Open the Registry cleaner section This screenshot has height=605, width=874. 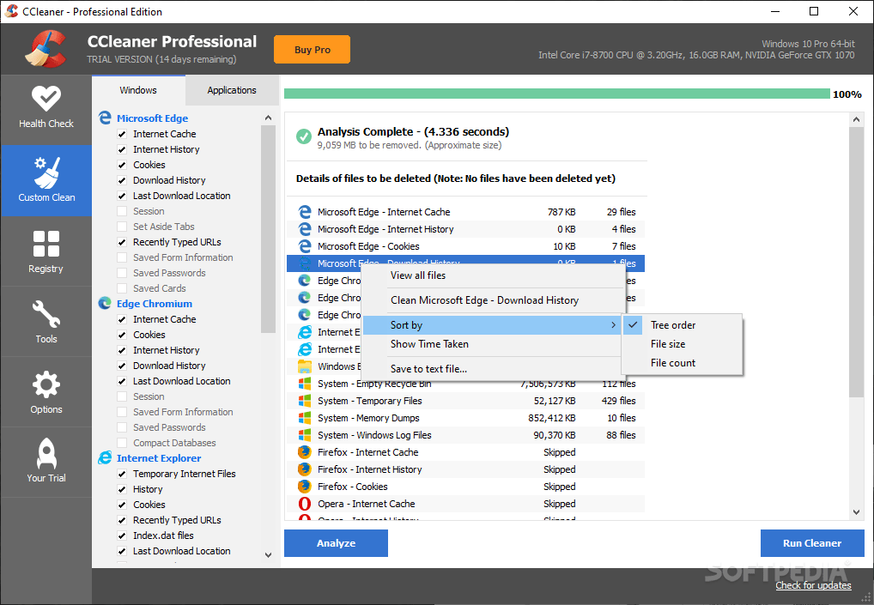pyautogui.click(x=46, y=251)
